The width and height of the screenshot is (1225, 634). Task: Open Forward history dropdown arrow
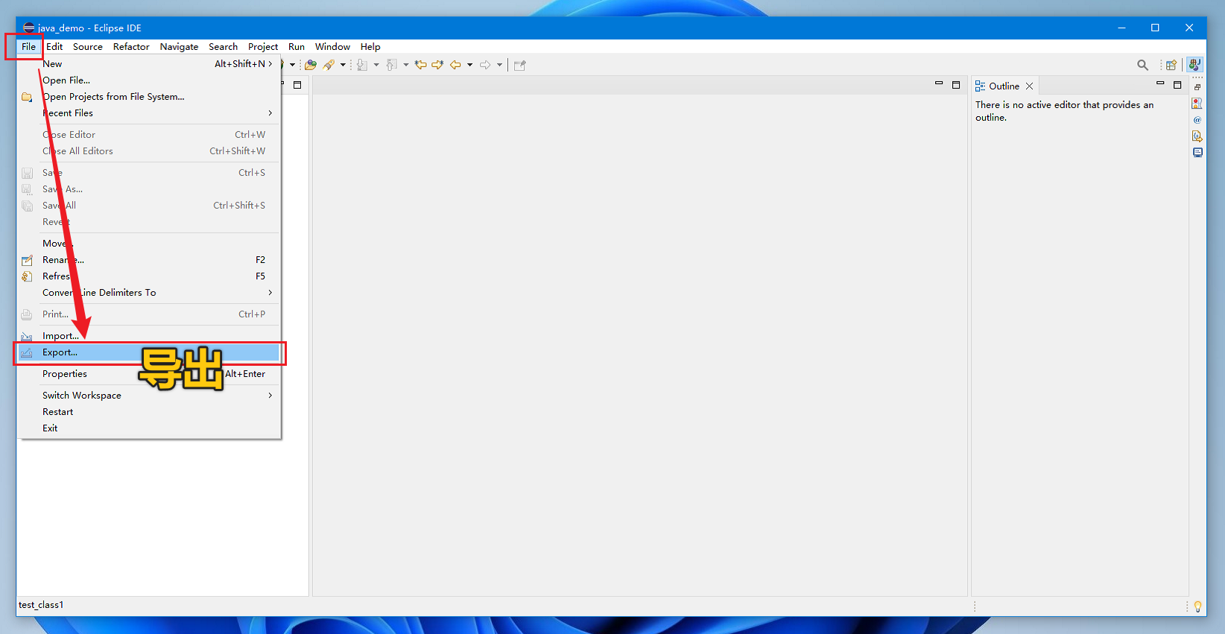click(x=499, y=65)
